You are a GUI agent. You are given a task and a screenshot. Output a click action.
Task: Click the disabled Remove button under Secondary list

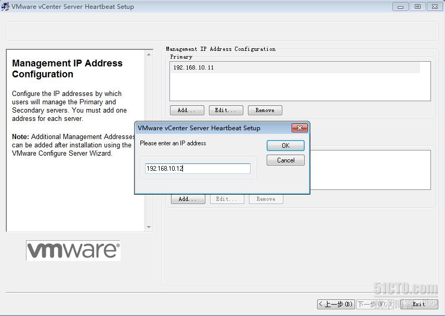266,199
